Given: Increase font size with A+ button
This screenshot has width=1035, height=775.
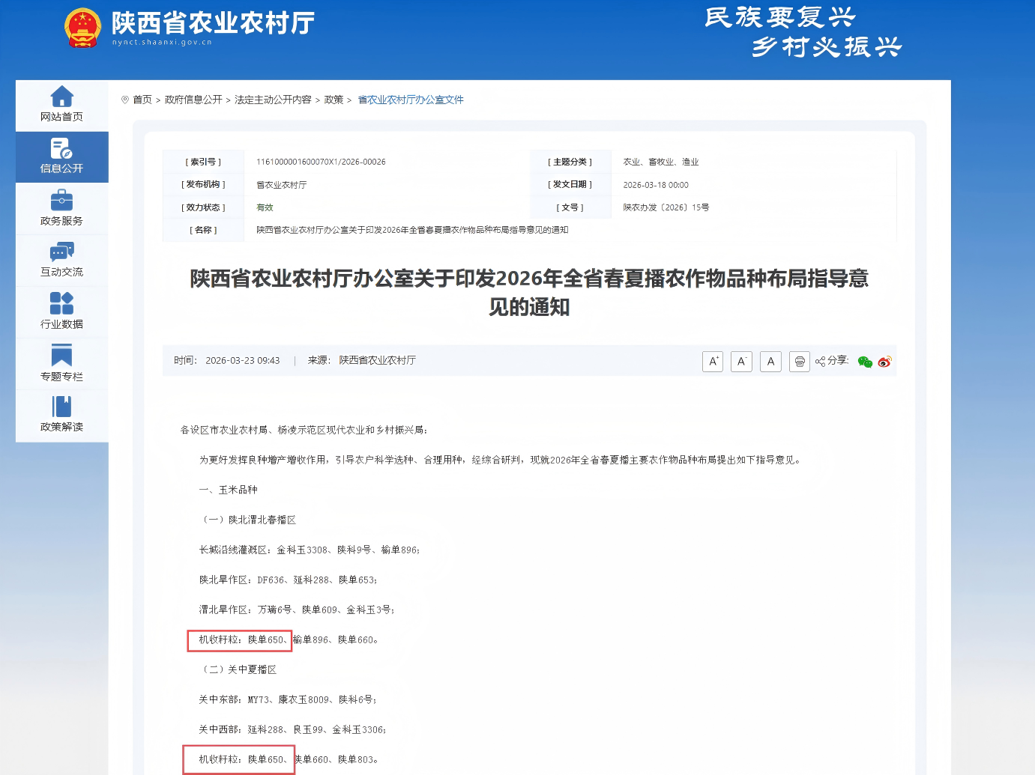Looking at the screenshot, I should point(713,362).
